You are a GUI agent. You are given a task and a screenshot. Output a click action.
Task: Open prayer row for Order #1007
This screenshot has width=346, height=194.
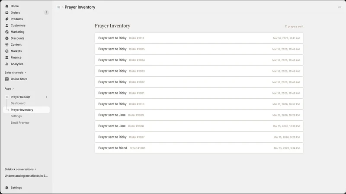coord(199,137)
